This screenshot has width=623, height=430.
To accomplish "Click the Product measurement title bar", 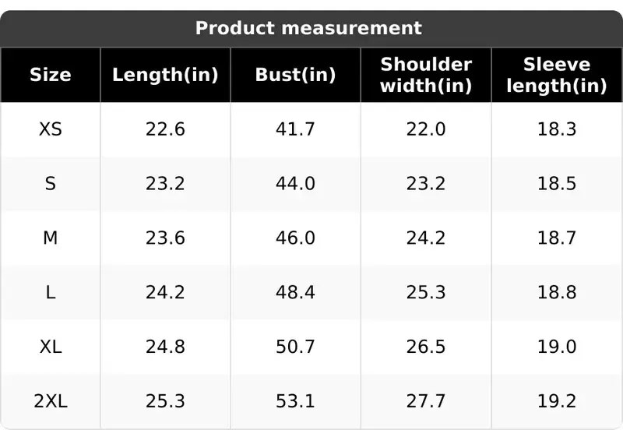I will pos(311,28).
